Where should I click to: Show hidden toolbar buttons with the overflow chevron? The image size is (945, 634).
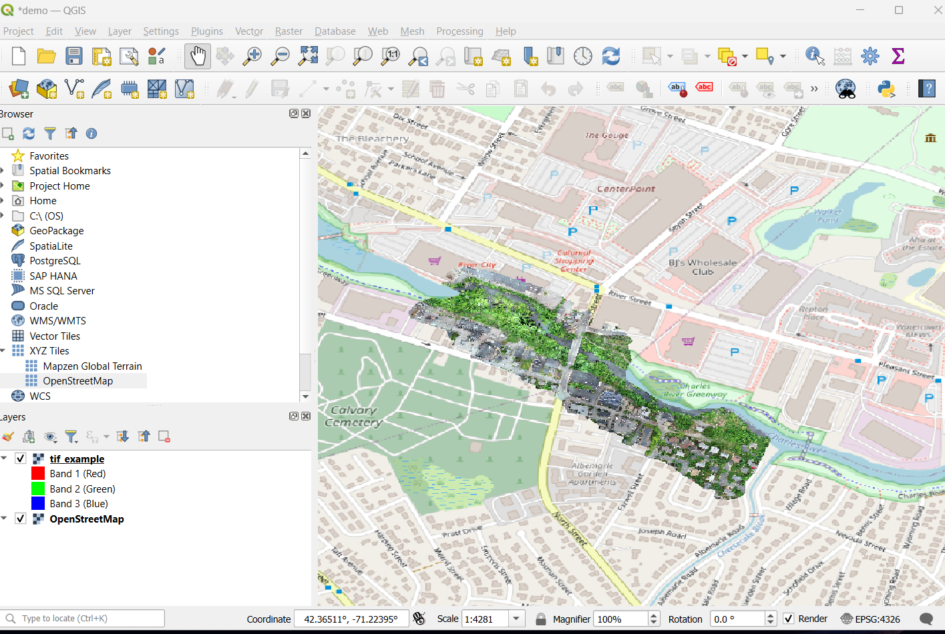coord(814,89)
